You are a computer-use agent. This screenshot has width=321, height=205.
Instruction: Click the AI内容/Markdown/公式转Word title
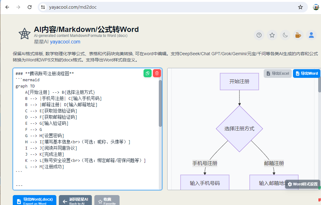click(x=86, y=29)
